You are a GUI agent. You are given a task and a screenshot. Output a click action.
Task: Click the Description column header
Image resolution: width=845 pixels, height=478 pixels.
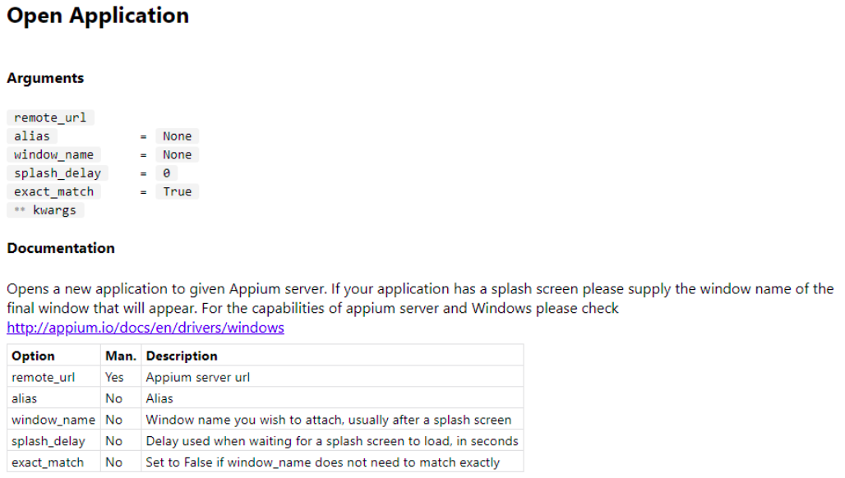[x=332, y=356]
